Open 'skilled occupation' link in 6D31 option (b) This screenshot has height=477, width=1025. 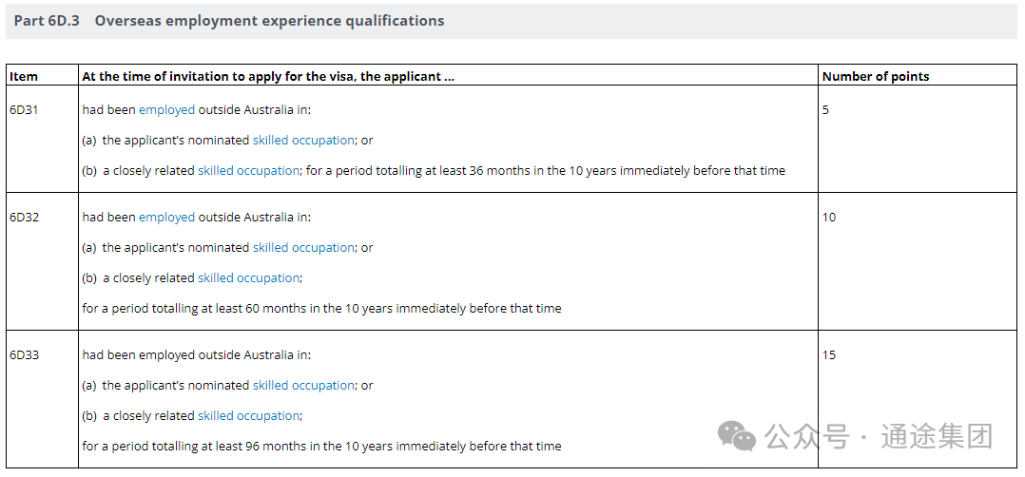[248, 171]
